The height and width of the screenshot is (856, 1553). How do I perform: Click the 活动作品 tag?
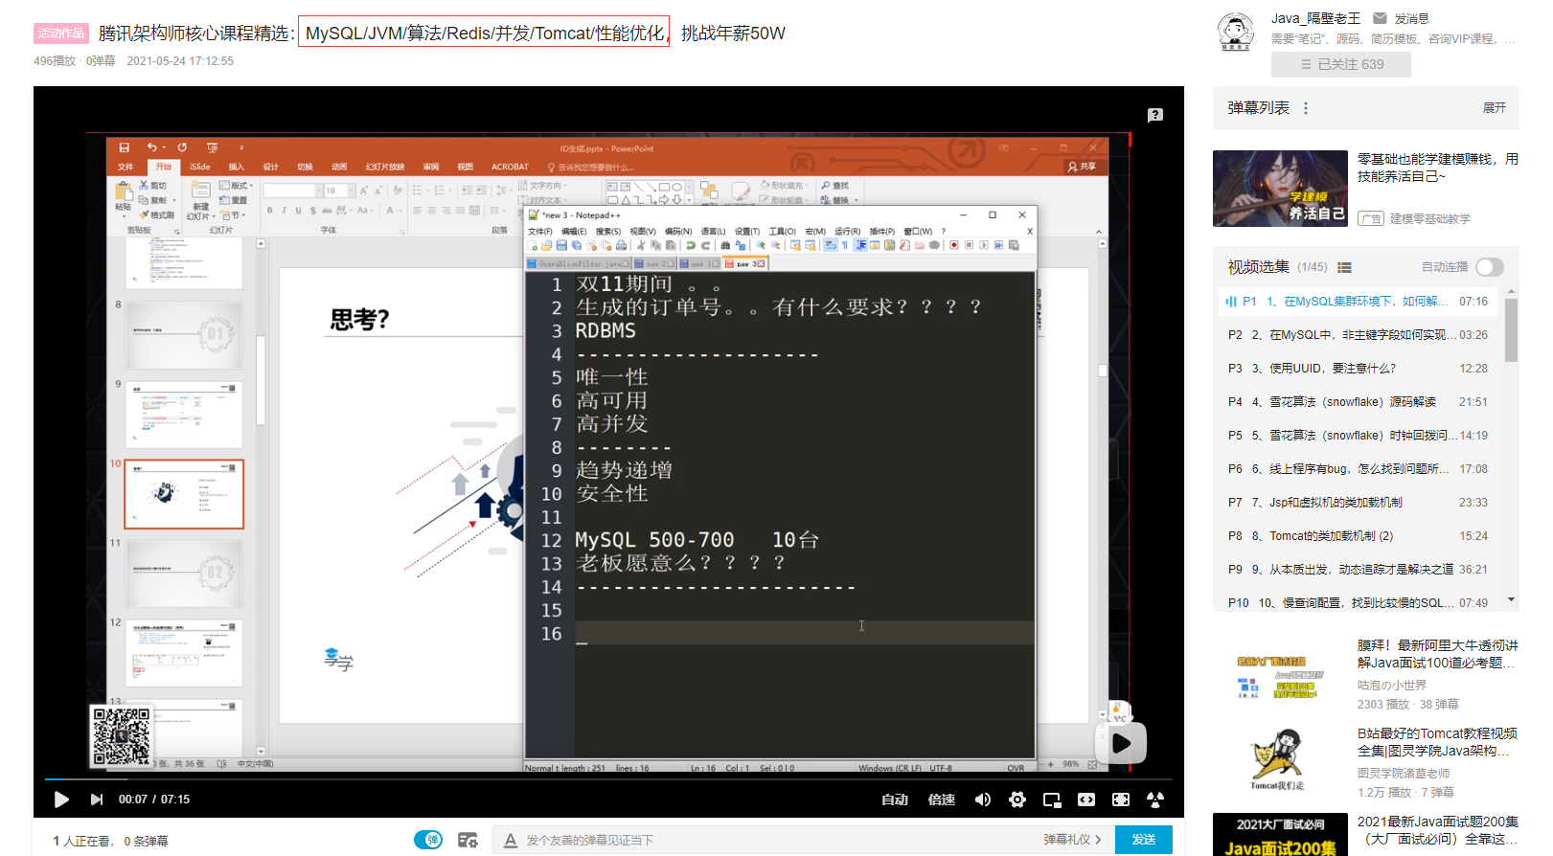coord(61,34)
